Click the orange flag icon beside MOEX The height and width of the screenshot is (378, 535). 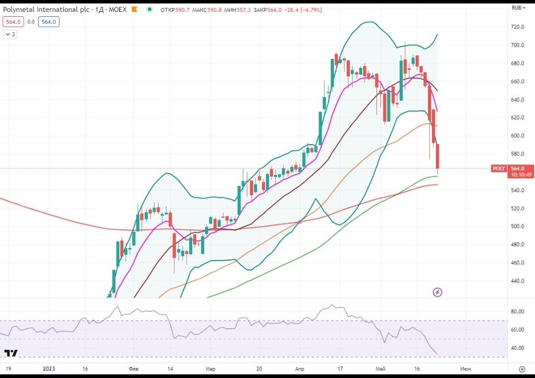(134, 9)
